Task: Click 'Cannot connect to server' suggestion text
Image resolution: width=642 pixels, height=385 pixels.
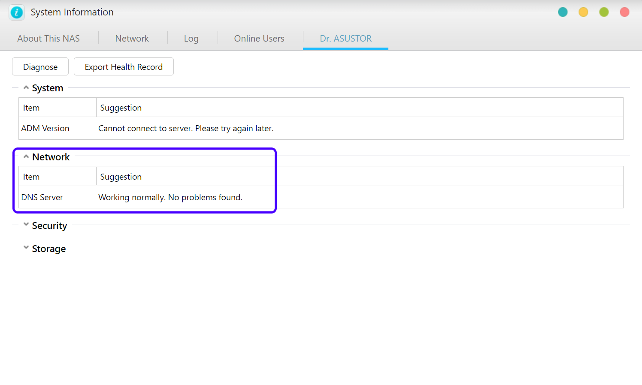Action: pyautogui.click(x=186, y=128)
